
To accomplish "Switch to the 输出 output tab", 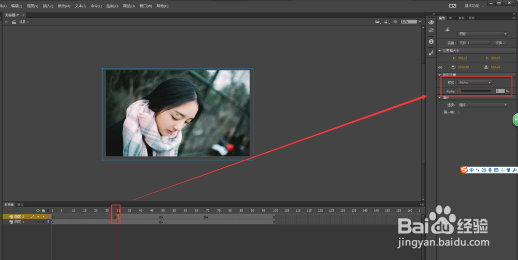I will point(20,205).
